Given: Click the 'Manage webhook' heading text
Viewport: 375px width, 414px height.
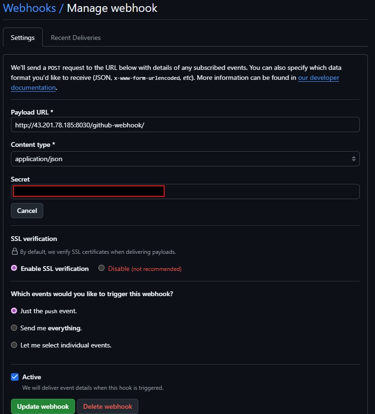Looking at the screenshot, I should pyautogui.click(x=112, y=8).
